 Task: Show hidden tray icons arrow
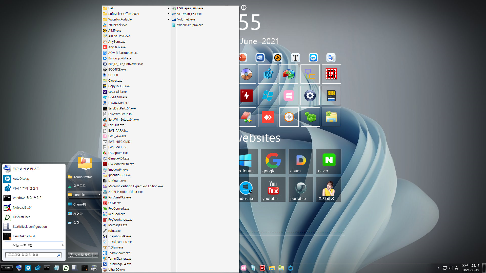[438, 268]
